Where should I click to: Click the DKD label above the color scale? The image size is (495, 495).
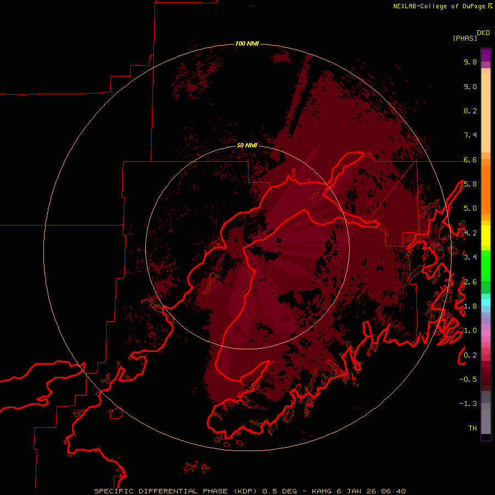[483, 33]
